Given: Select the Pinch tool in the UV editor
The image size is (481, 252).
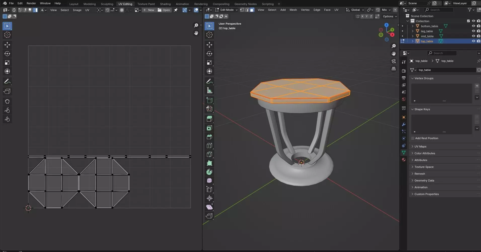Looking at the screenshot, I should pyautogui.click(x=7, y=119).
